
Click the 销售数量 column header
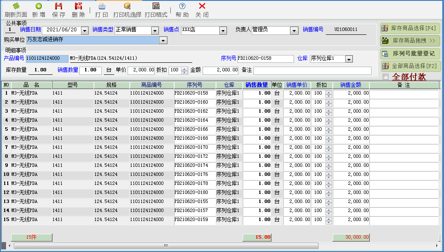point(256,85)
